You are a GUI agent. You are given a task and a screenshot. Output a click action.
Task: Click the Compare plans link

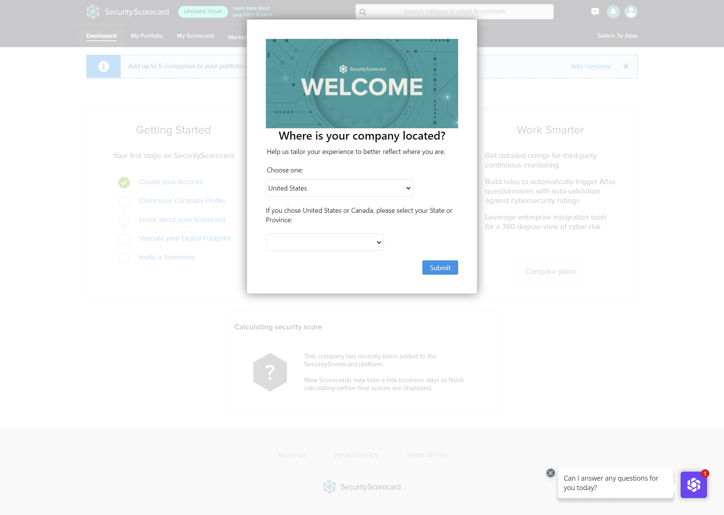[x=550, y=271]
